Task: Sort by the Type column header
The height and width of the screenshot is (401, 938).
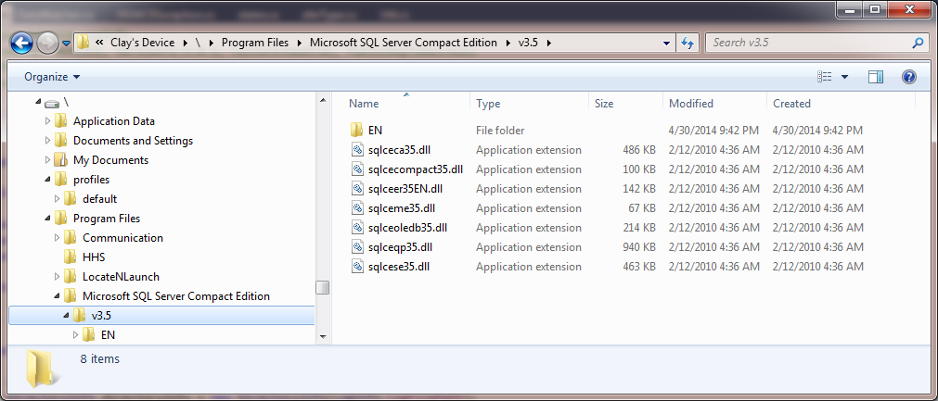Action: click(x=488, y=104)
